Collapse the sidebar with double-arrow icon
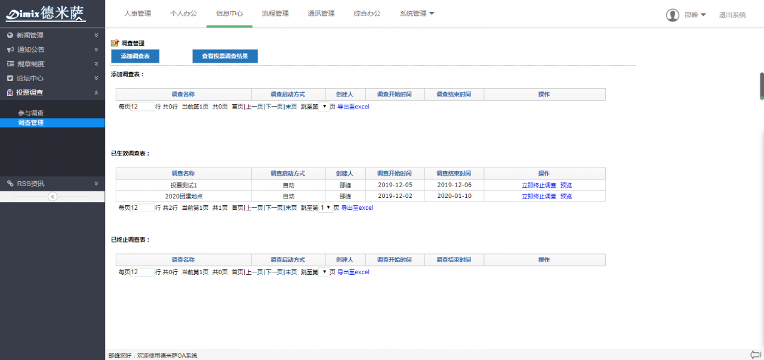764x360 pixels. [x=53, y=196]
